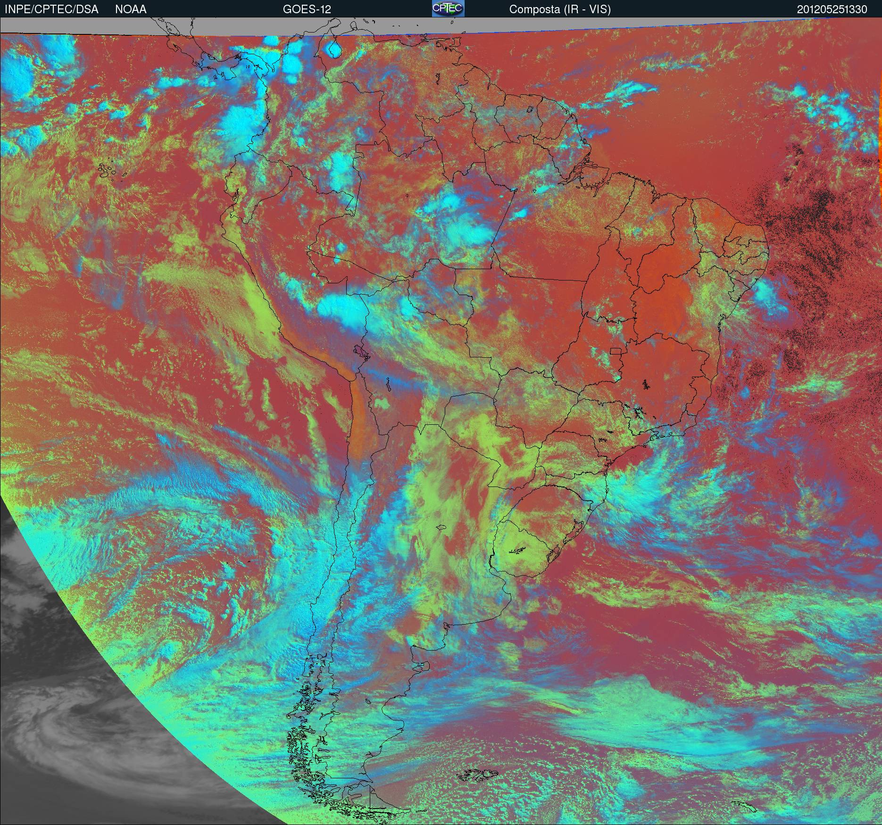
Task: Click the INPE/CPTEC/DSA header text
Action: point(51,9)
